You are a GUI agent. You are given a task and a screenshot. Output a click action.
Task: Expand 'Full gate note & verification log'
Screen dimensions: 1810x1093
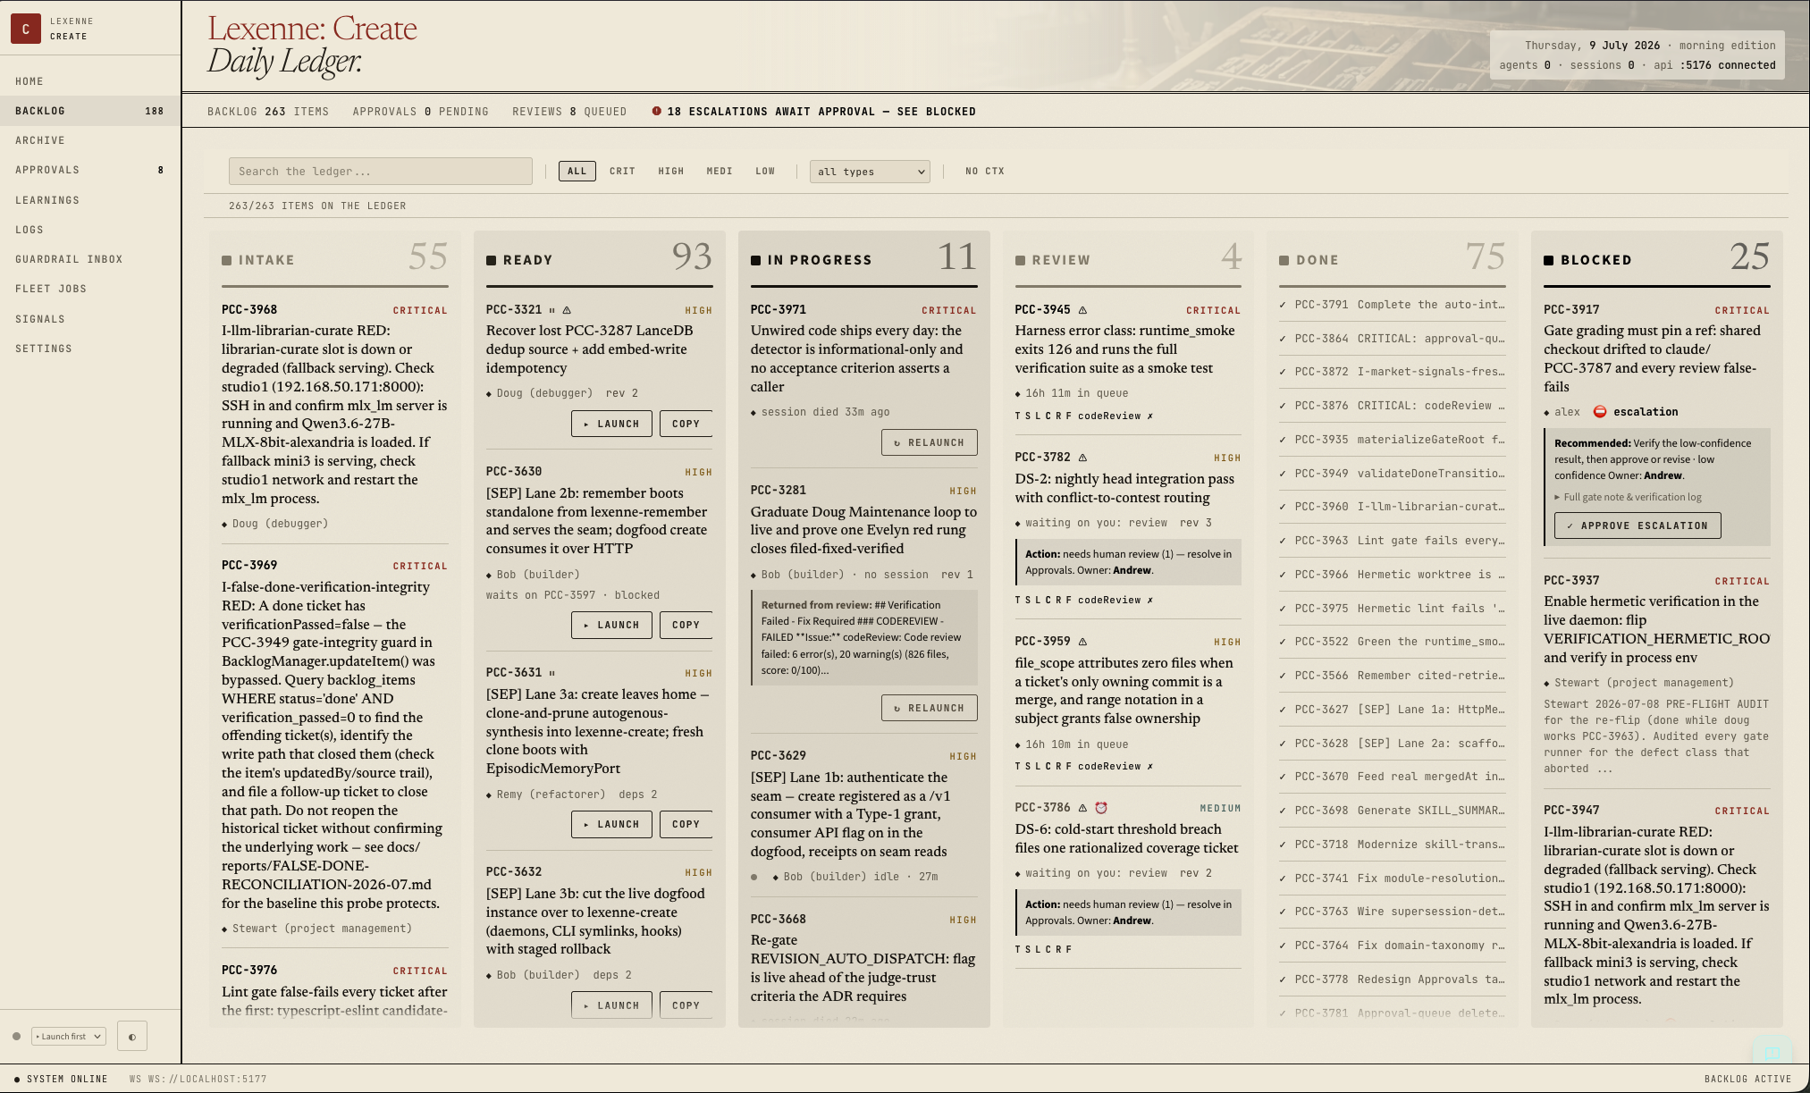click(x=1628, y=497)
